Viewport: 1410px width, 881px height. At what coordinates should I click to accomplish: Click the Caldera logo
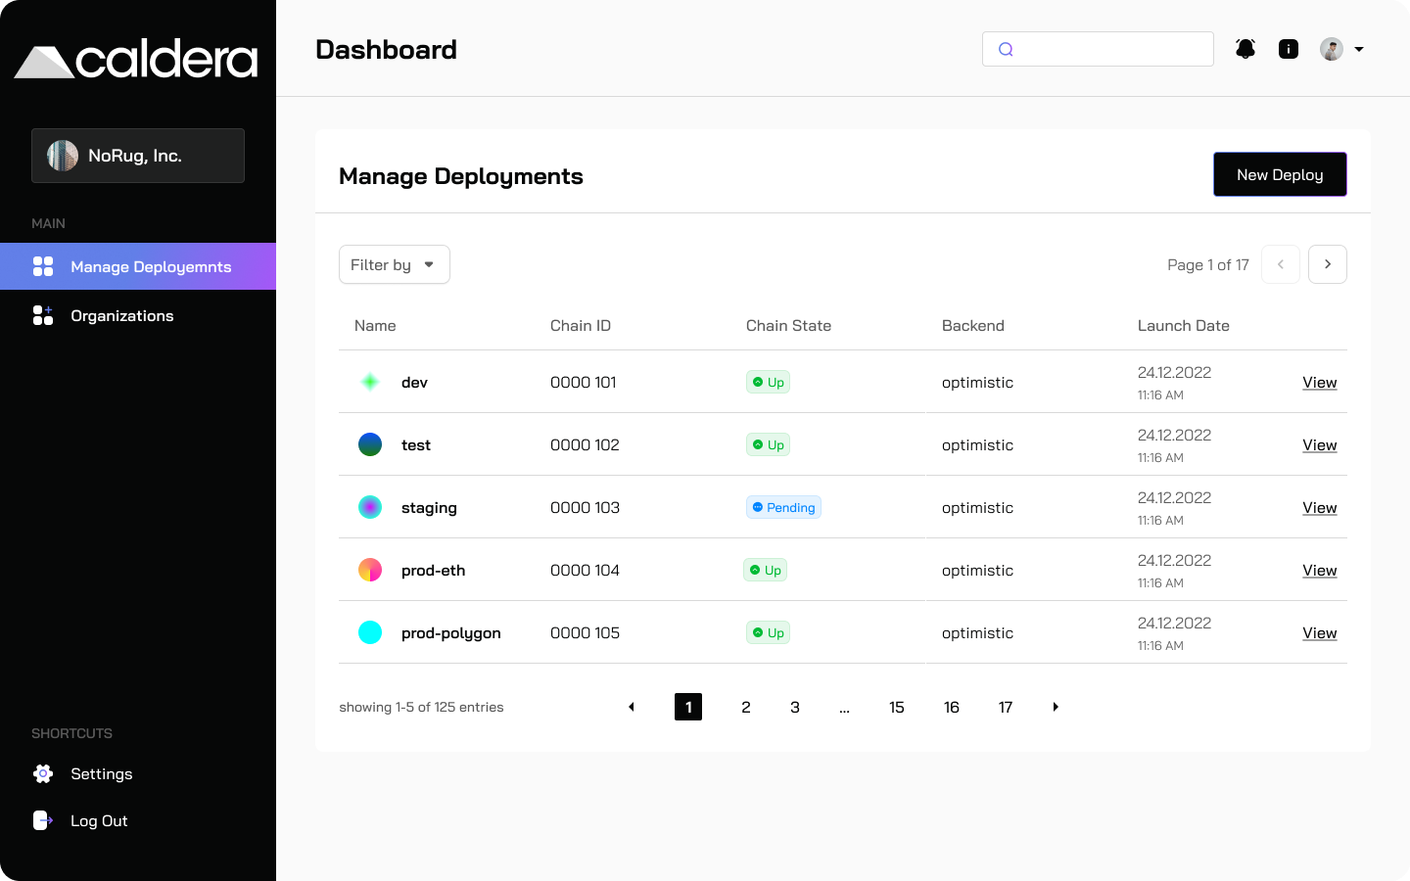coord(137,61)
